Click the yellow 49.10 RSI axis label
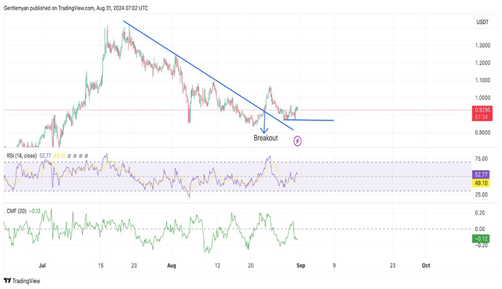The height and width of the screenshot is (289, 502). tap(481, 183)
